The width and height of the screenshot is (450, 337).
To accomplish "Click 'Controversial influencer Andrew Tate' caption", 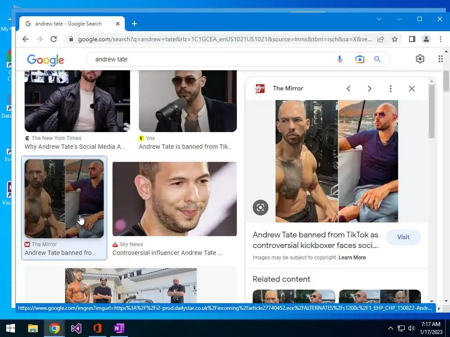I will [x=167, y=253].
